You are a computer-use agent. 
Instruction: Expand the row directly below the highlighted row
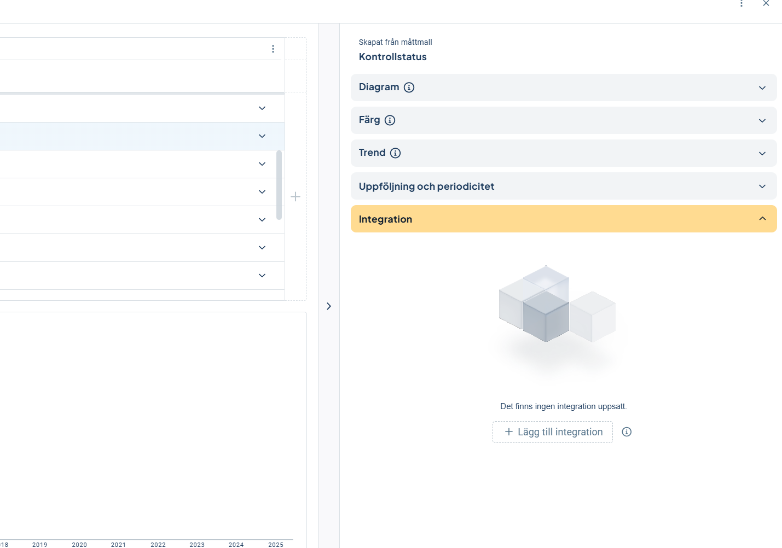pyautogui.click(x=262, y=164)
